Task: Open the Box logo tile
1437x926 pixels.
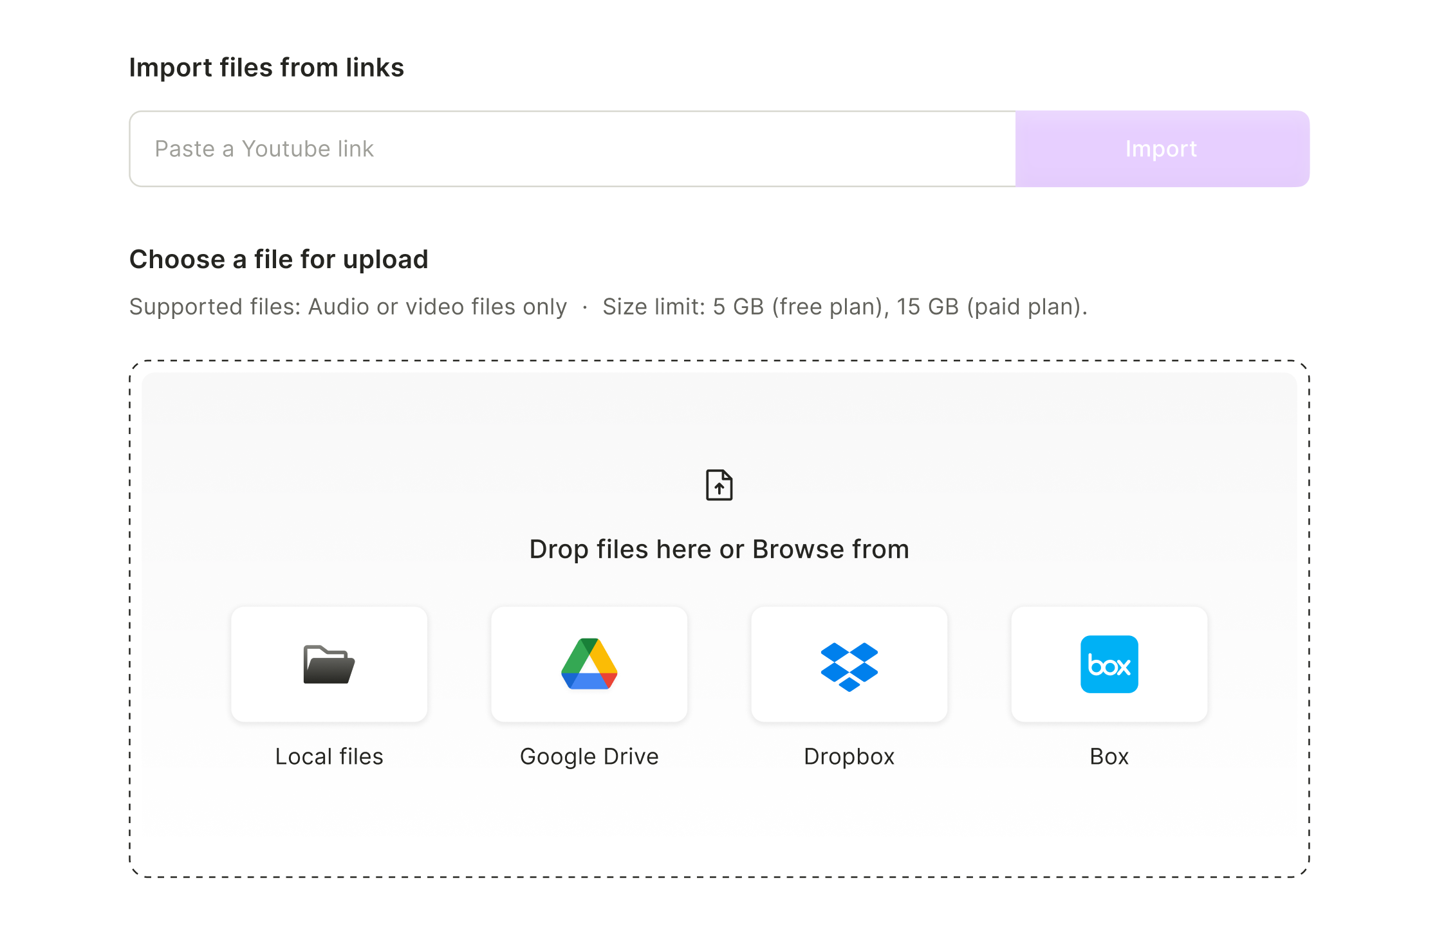Action: pyautogui.click(x=1109, y=664)
